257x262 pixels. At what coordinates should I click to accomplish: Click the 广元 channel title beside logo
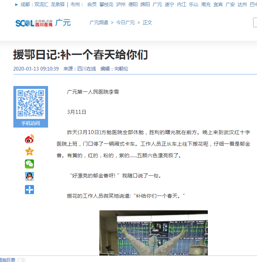(63, 22)
